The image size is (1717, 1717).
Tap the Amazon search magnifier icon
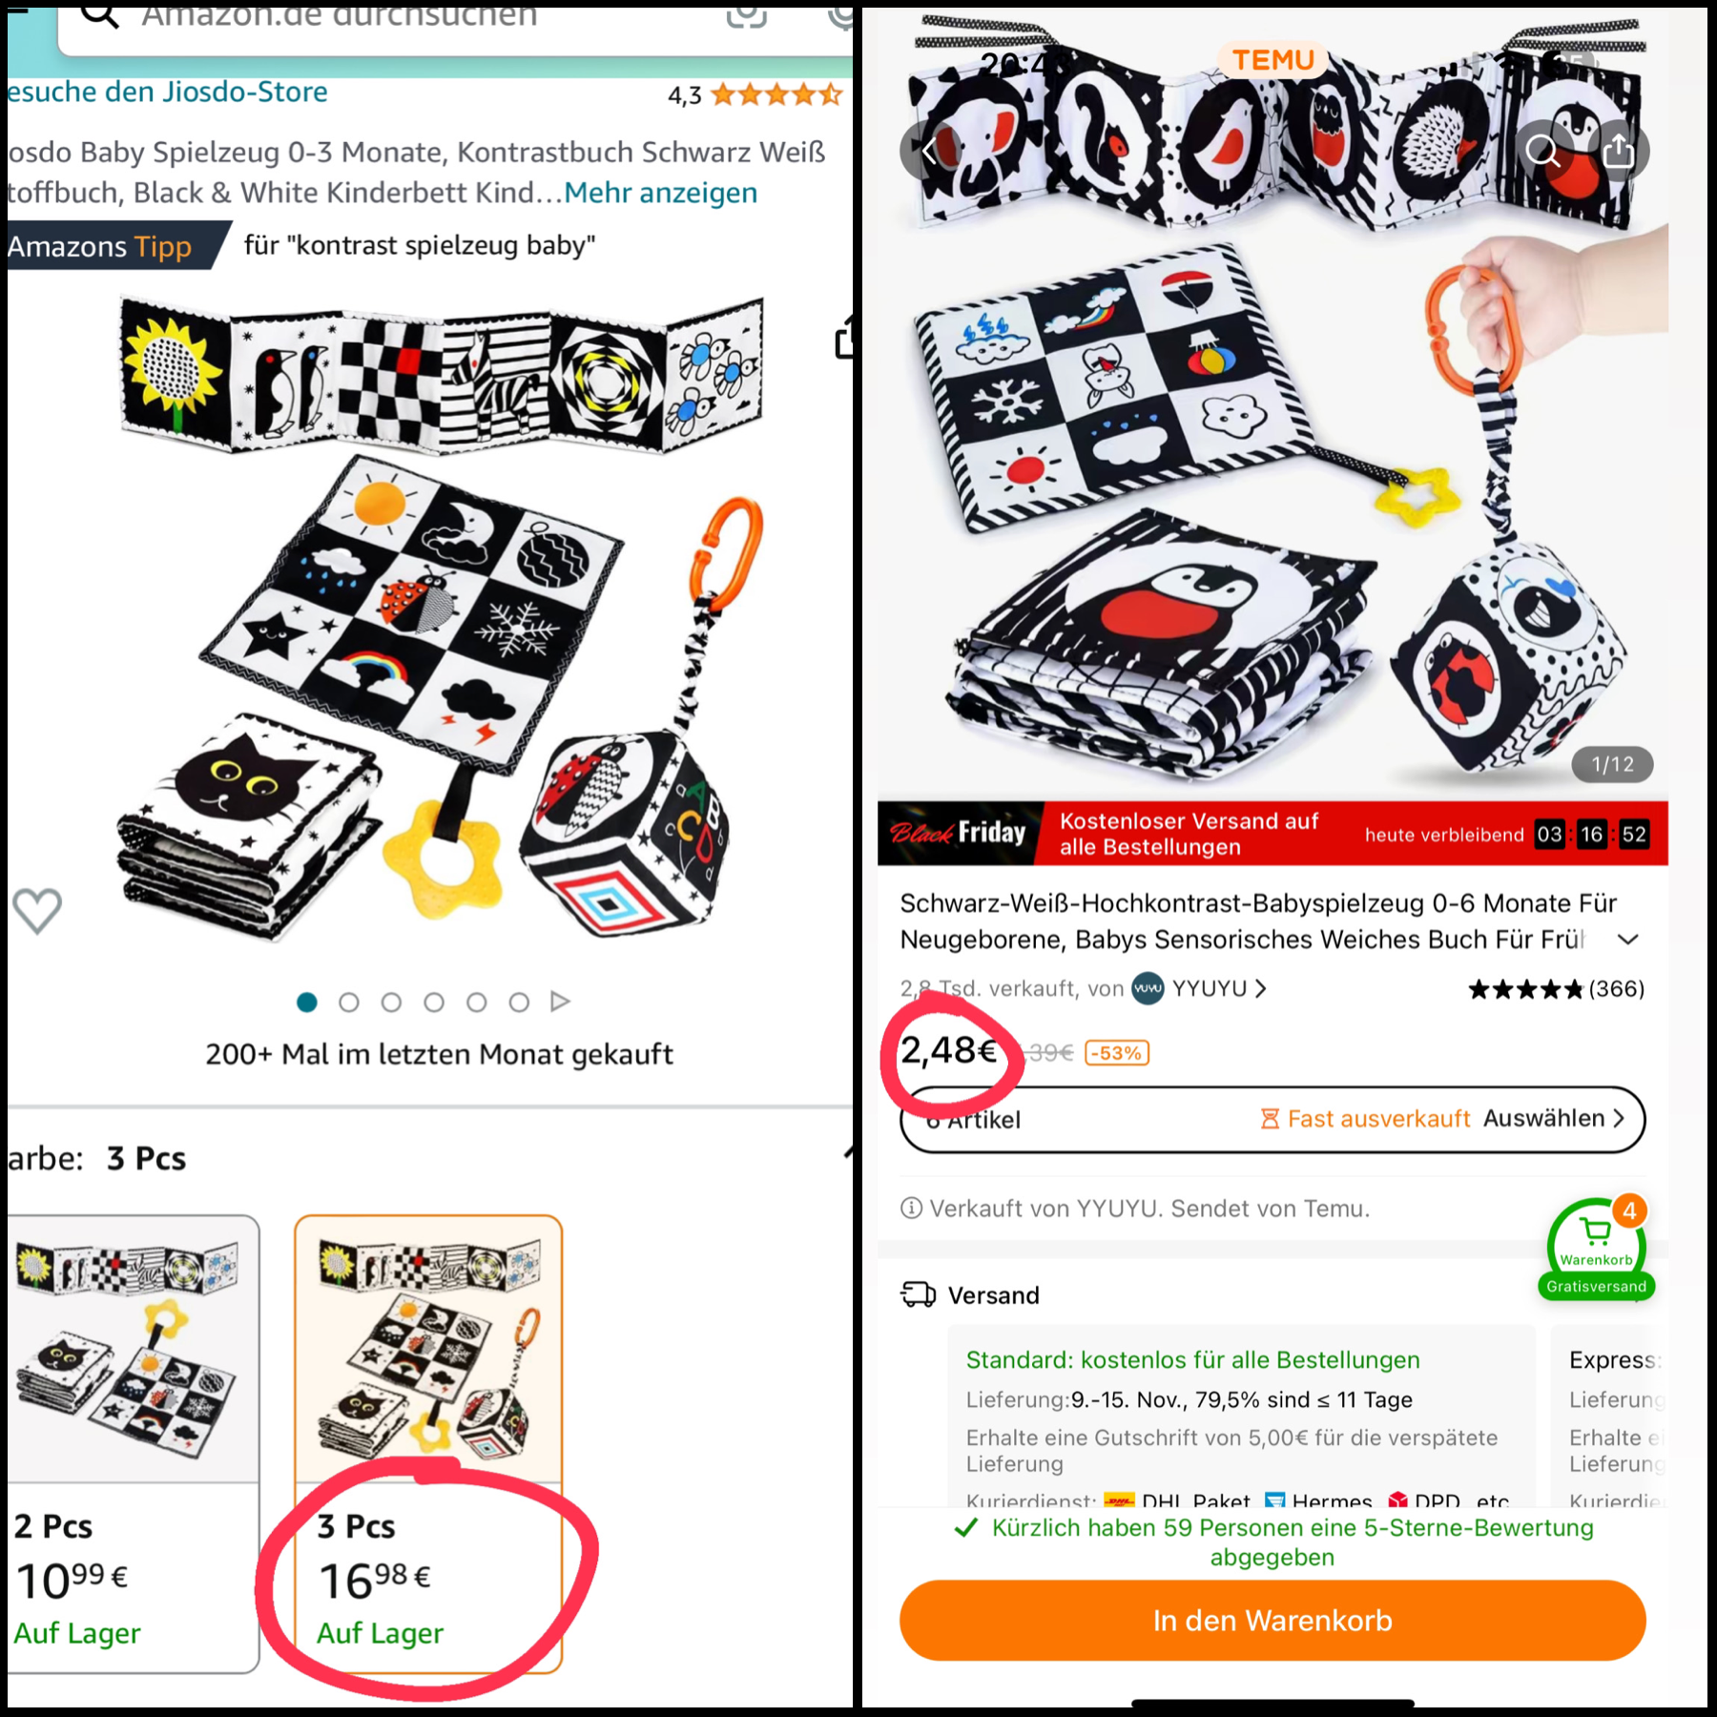point(99,15)
